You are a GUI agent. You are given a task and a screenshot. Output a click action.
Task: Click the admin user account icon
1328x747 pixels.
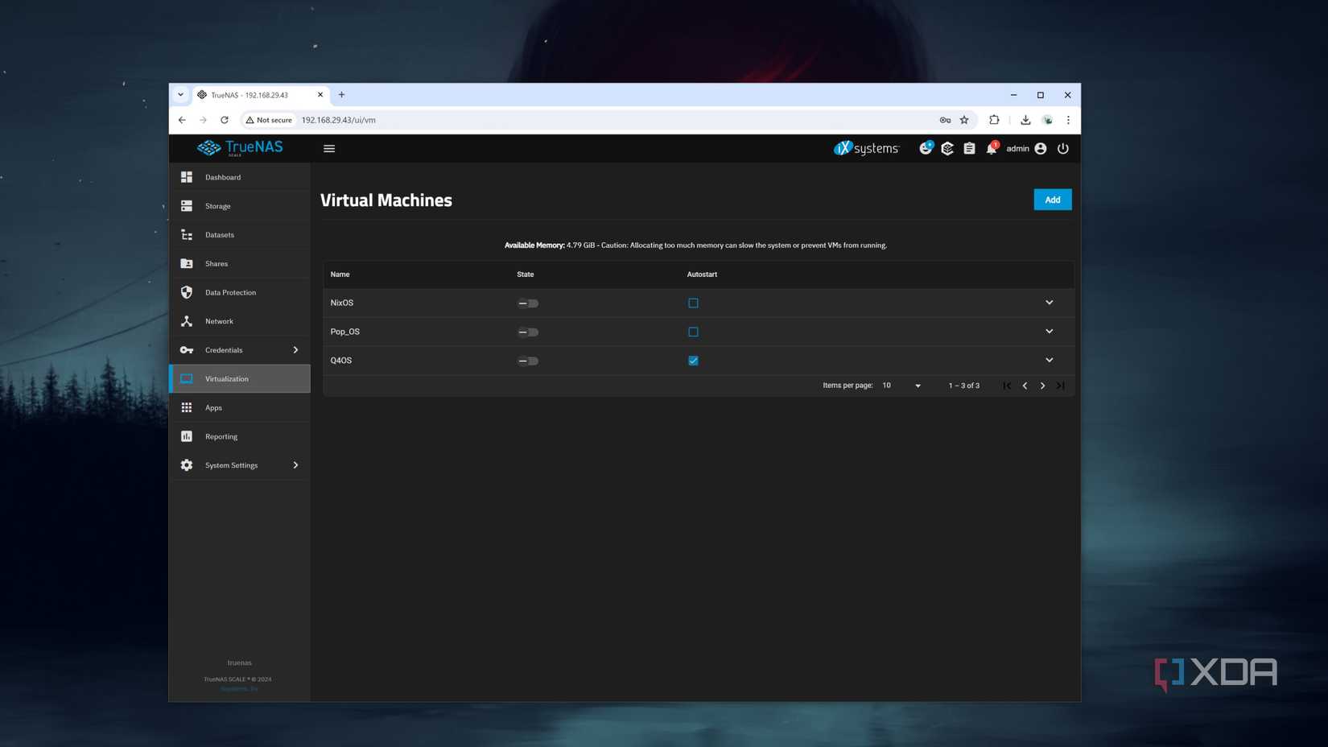click(1041, 149)
